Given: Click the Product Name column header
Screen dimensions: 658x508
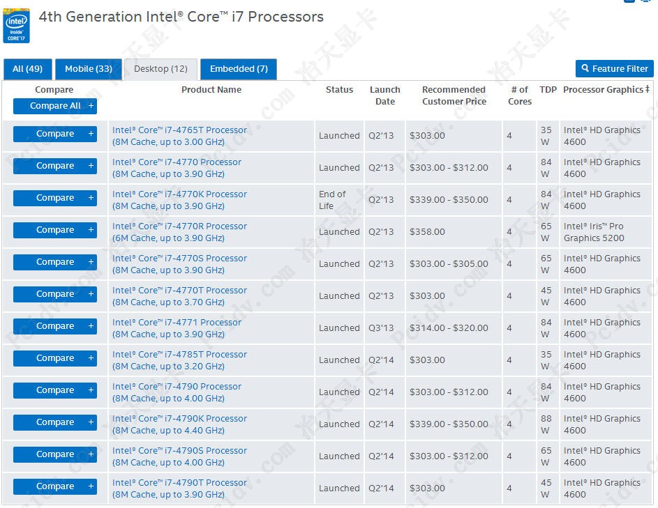Looking at the screenshot, I should 211,90.
